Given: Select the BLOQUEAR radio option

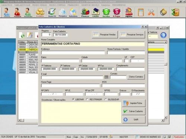Looking at the screenshot, I should pos(106,99).
